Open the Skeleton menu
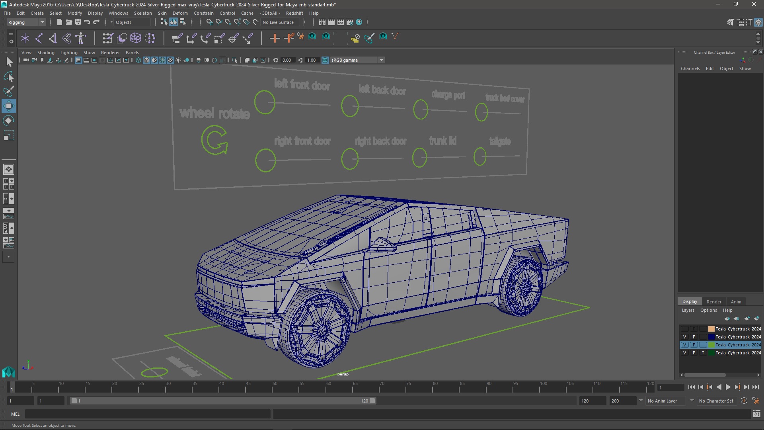Screen dimensions: 764x430 point(142,13)
